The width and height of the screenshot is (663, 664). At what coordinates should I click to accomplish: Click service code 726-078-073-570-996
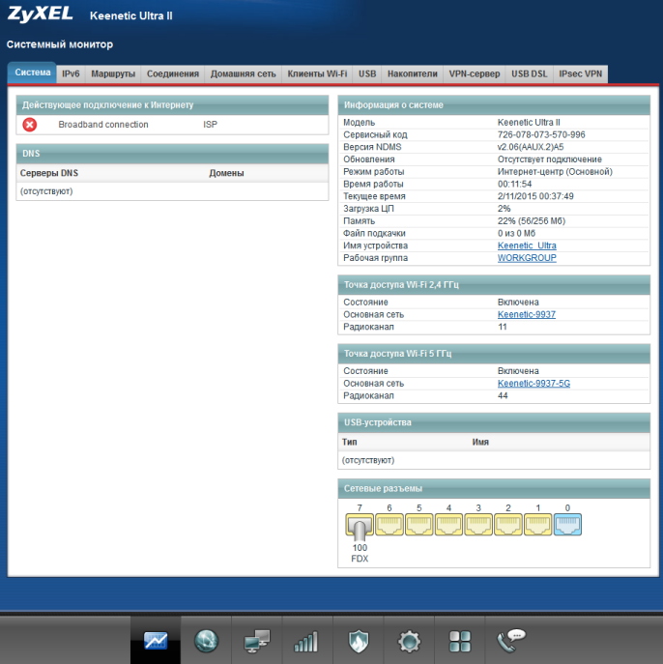(x=541, y=134)
